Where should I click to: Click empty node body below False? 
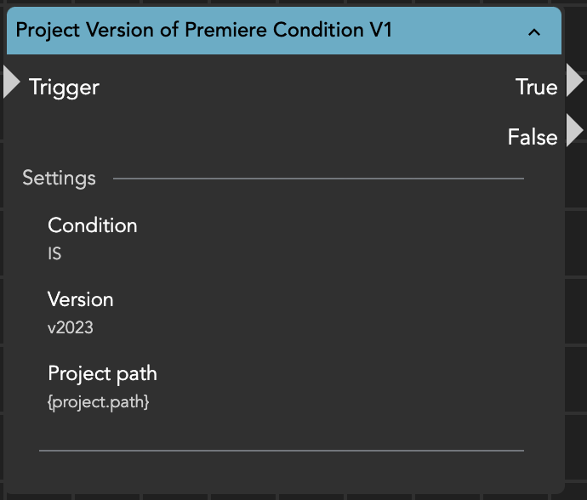pos(340,136)
